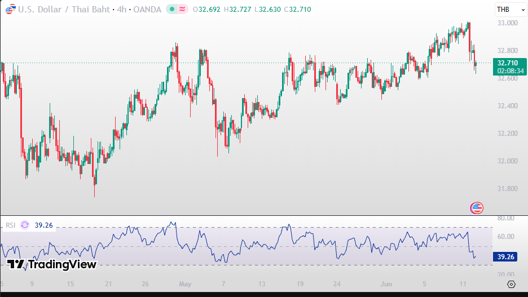
Task: Click the 21 date on time axis
Action: point(108,284)
